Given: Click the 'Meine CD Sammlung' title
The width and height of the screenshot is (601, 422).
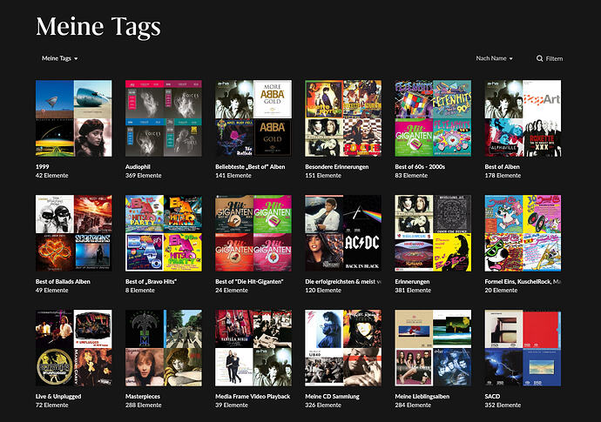Looking at the screenshot, I should [332, 397].
